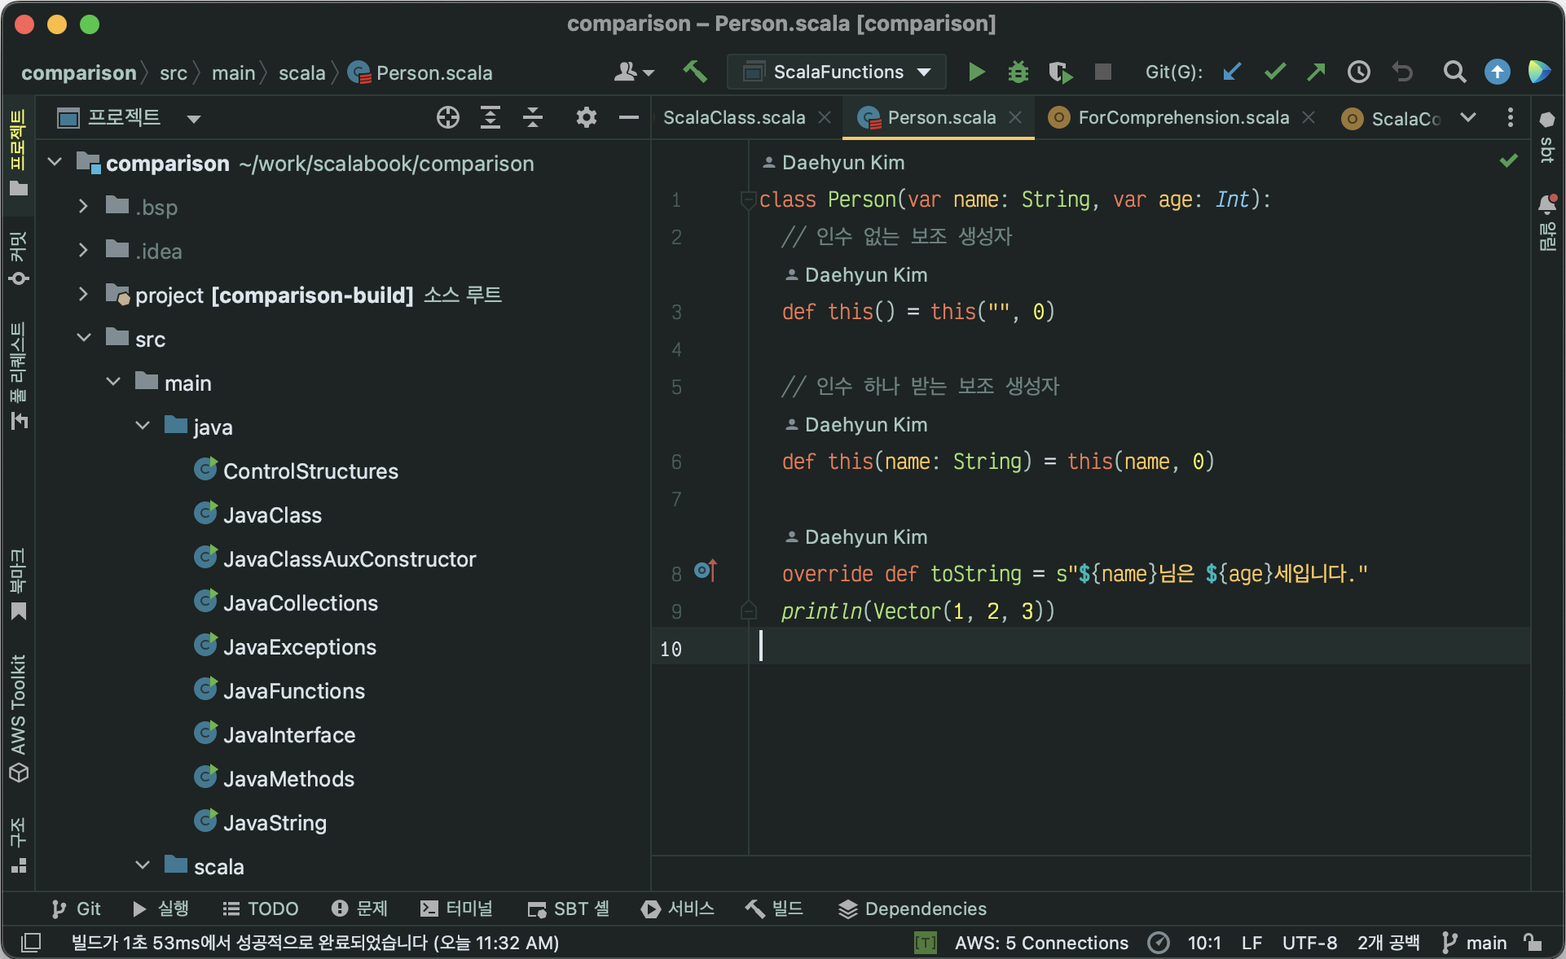
Task: Open JavaCollections file in tree
Action: 300,603
